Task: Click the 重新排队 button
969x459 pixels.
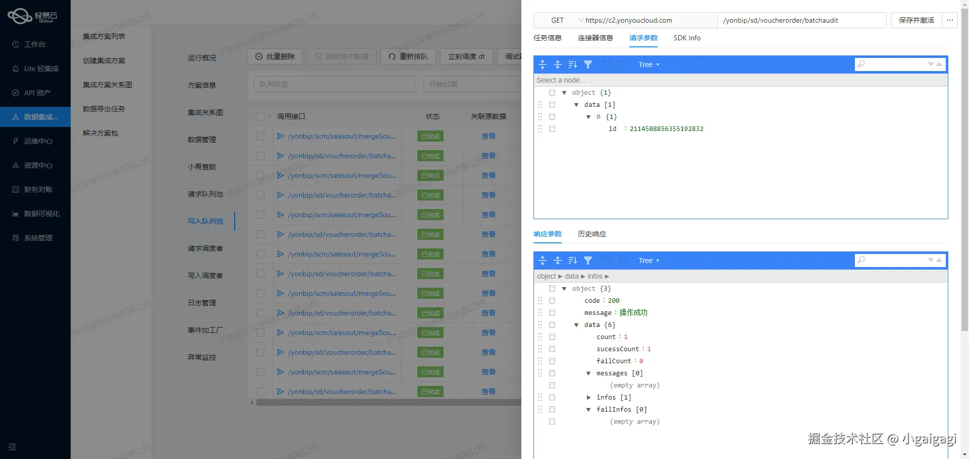Action: click(x=408, y=56)
